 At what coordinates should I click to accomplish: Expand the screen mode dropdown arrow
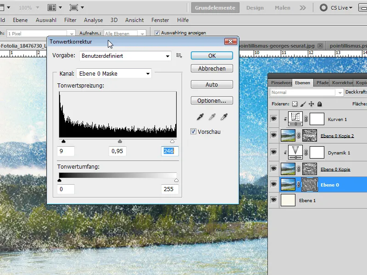pos(82,7)
